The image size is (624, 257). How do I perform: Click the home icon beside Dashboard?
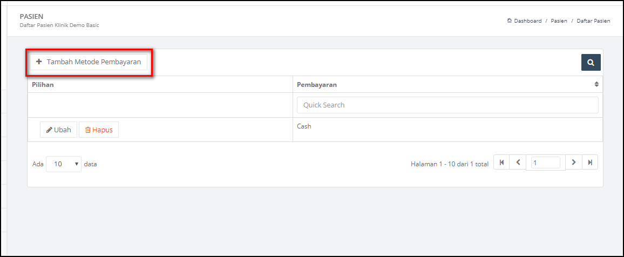(510, 21)
